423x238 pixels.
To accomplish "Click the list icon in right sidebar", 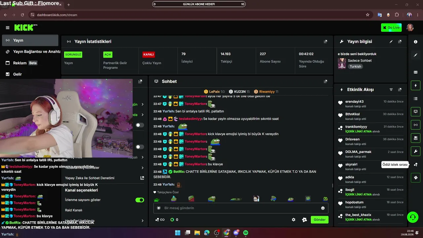I will (416, 99).
